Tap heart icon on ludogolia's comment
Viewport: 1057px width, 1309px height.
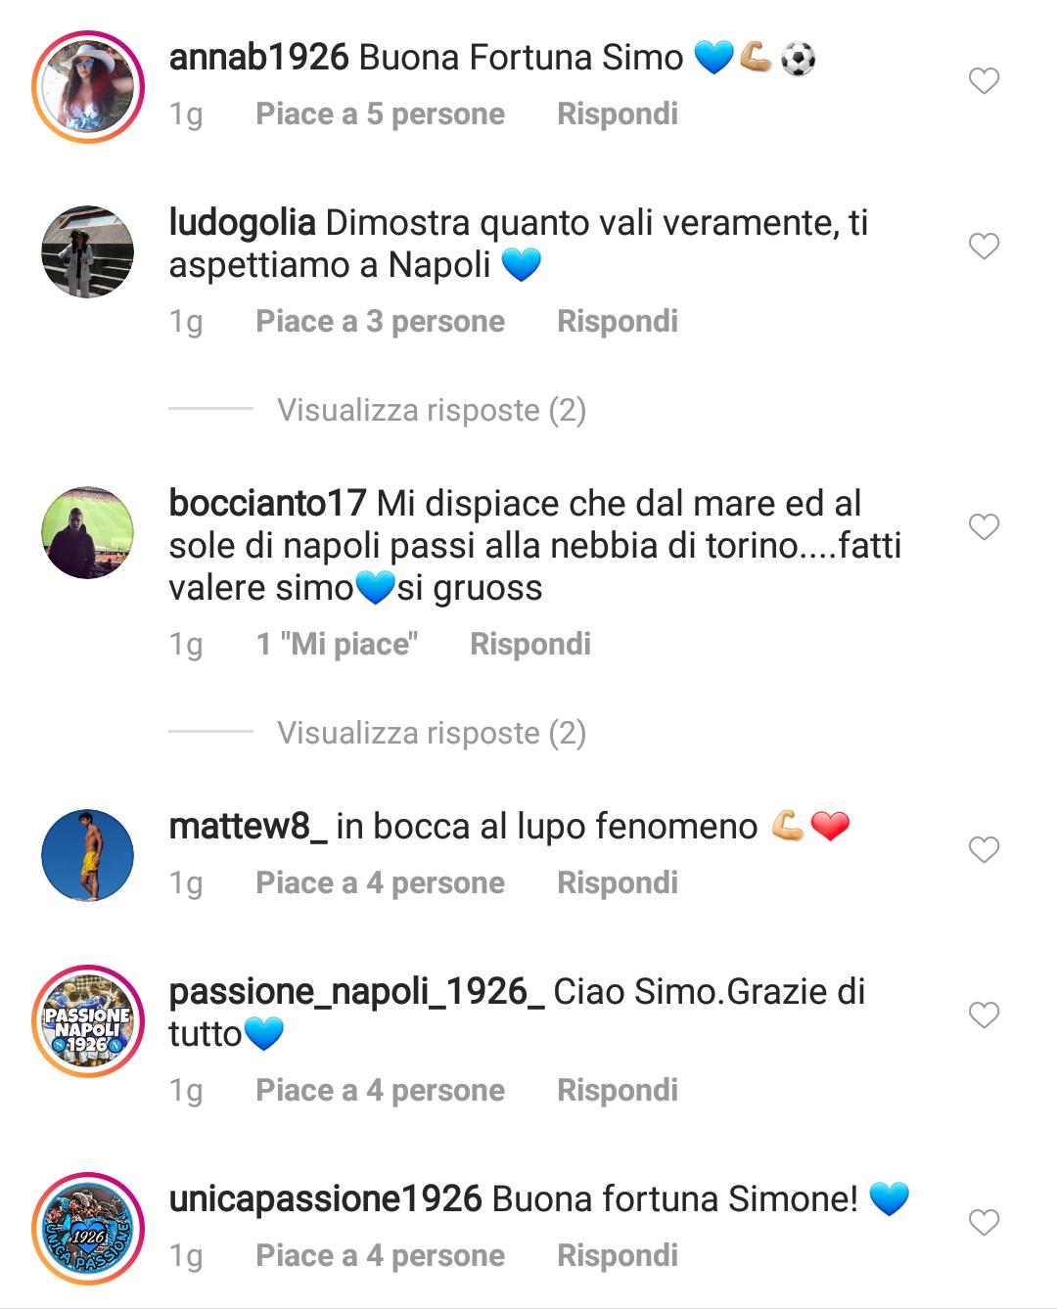click(984, 246)
